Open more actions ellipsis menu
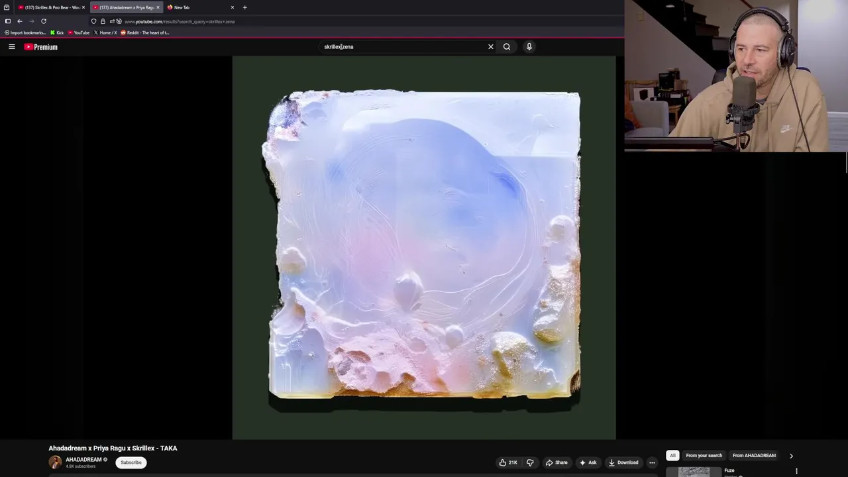 coord(652,462)
